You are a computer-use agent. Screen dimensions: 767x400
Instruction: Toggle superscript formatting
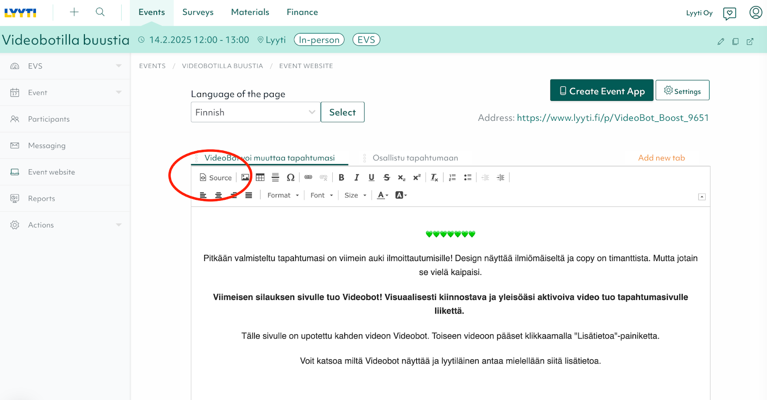417,177
